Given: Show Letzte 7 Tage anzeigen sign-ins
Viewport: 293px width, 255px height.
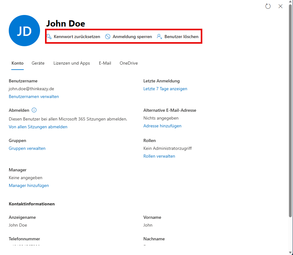Looking at the screenshot, I should (x=165, y=89).
